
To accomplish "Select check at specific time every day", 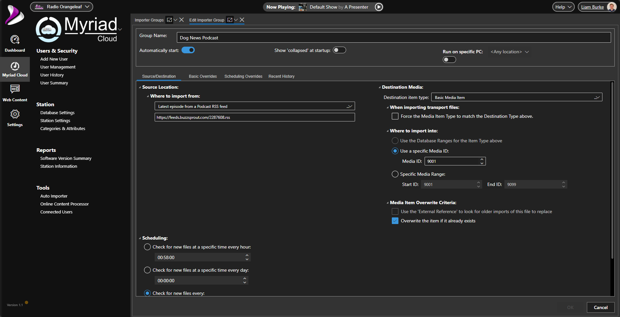I will point(147,270).
